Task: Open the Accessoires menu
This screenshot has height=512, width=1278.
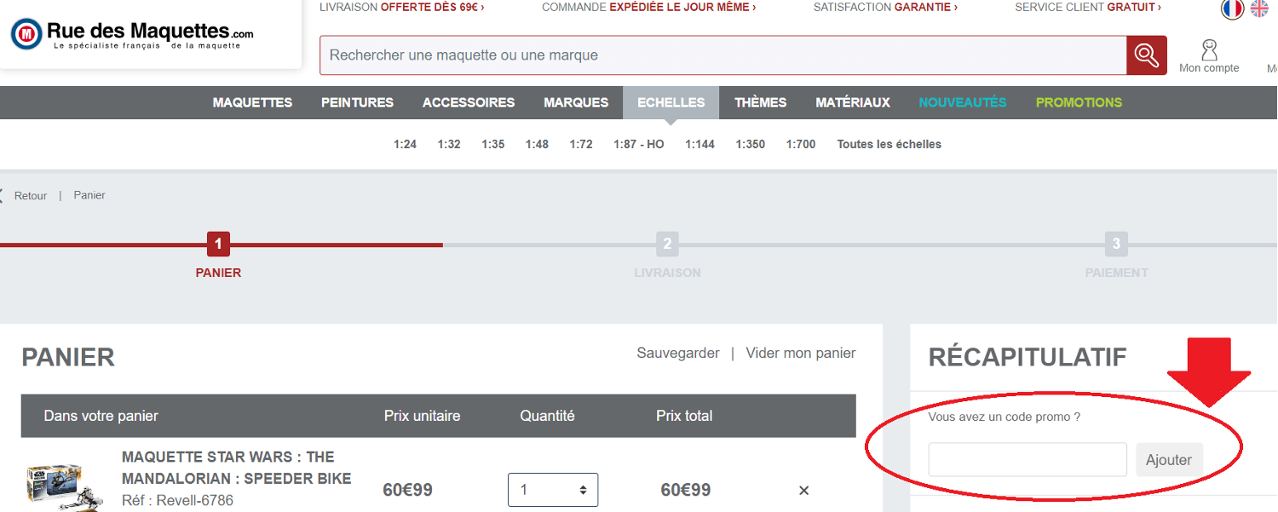Action: 469,102
